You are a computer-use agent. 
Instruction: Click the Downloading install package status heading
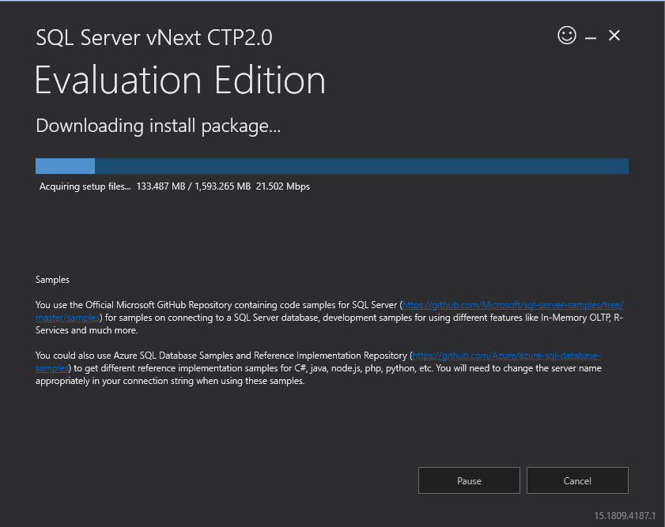pos(158,126)
